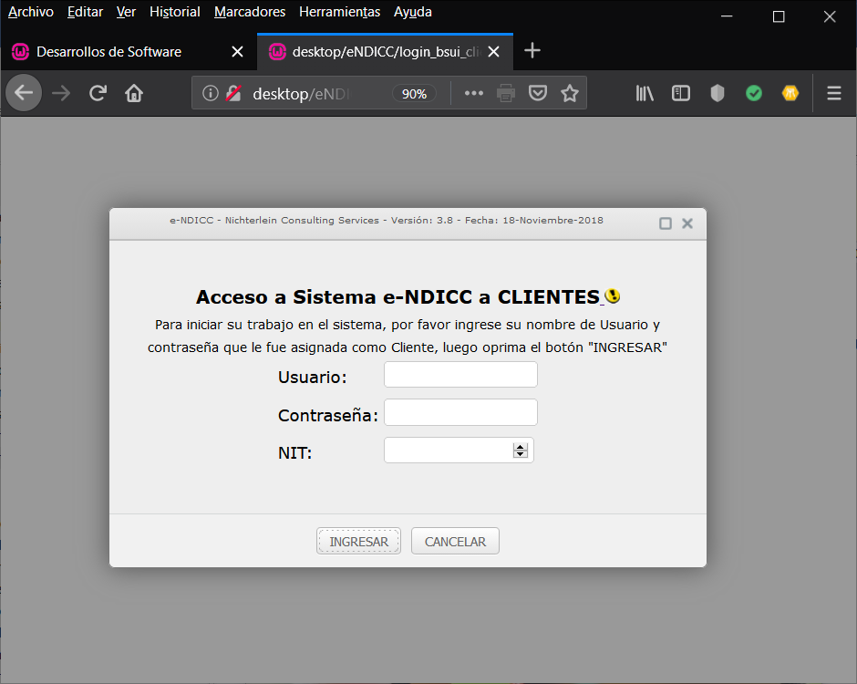Click the NIT field spinner arrows

pos(521,450)
